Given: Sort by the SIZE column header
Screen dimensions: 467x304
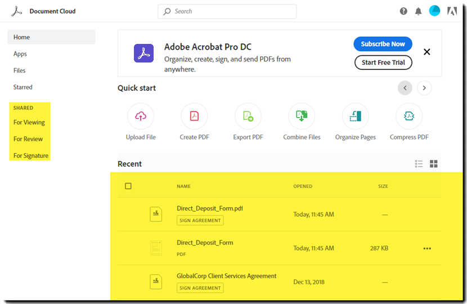Looking at the screenshot, I should pos(383,186).
